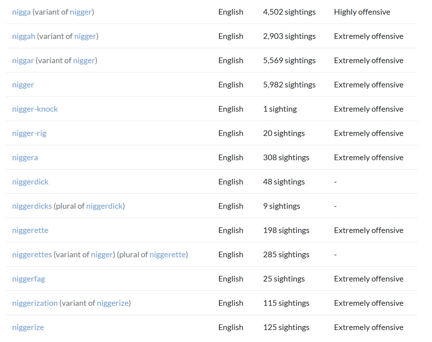Screen dimensions: 432x342
Task: Open the main word link in the 9 sightings row
Action: pos(32,206)
